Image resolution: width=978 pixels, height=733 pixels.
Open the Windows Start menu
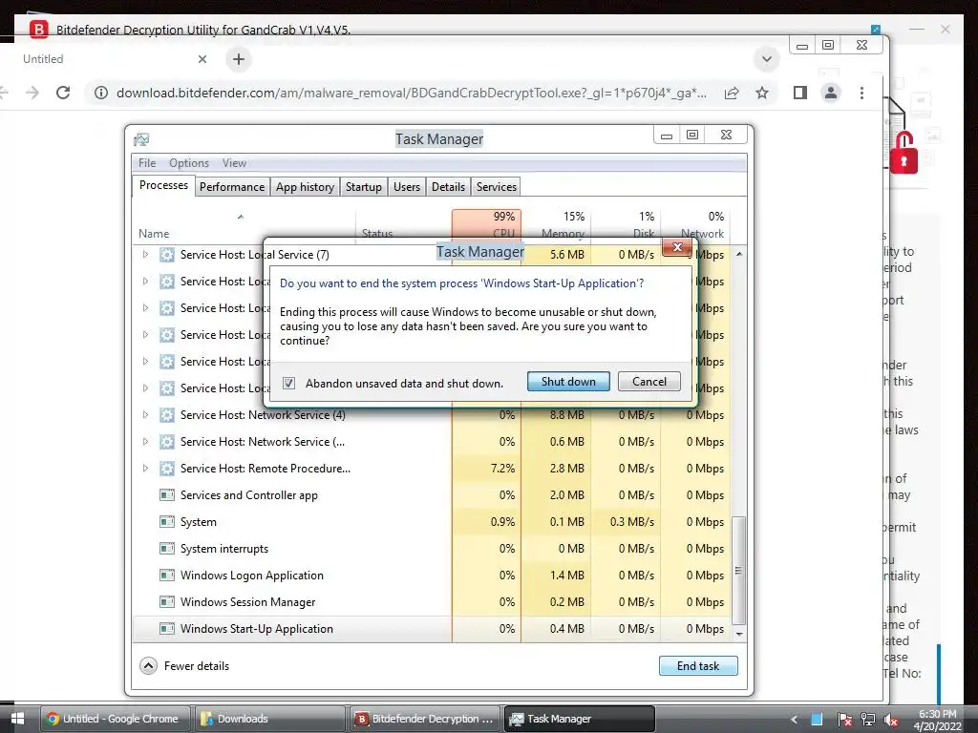point(17,719)
